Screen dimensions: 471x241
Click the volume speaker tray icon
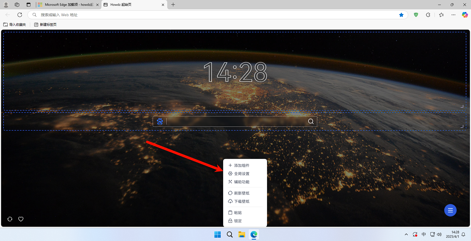coord(439,234)
